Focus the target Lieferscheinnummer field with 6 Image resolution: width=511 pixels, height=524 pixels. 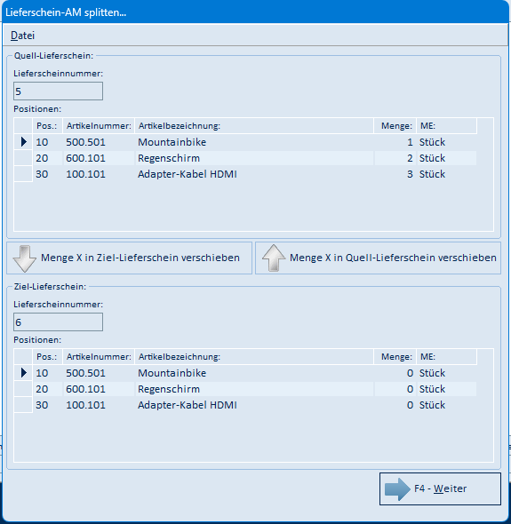point(58,322)
